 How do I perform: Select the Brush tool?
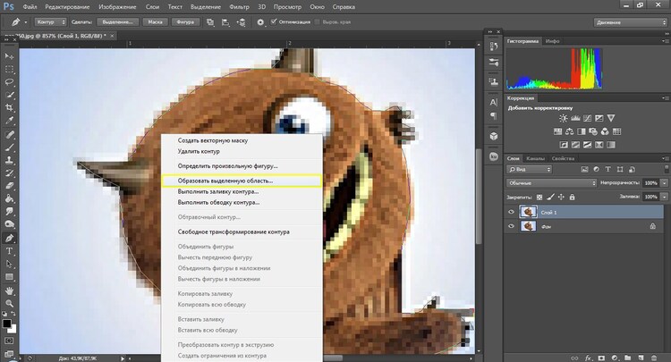9,147
